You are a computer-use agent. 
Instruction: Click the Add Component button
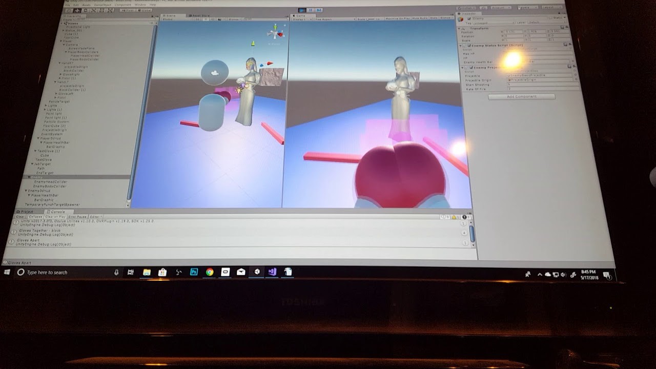[x=521, y=96]
